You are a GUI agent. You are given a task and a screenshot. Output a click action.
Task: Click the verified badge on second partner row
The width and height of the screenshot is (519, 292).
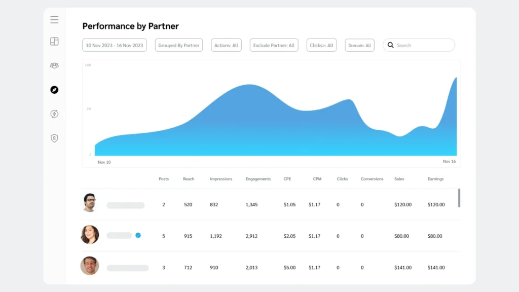tap(138, 235)
